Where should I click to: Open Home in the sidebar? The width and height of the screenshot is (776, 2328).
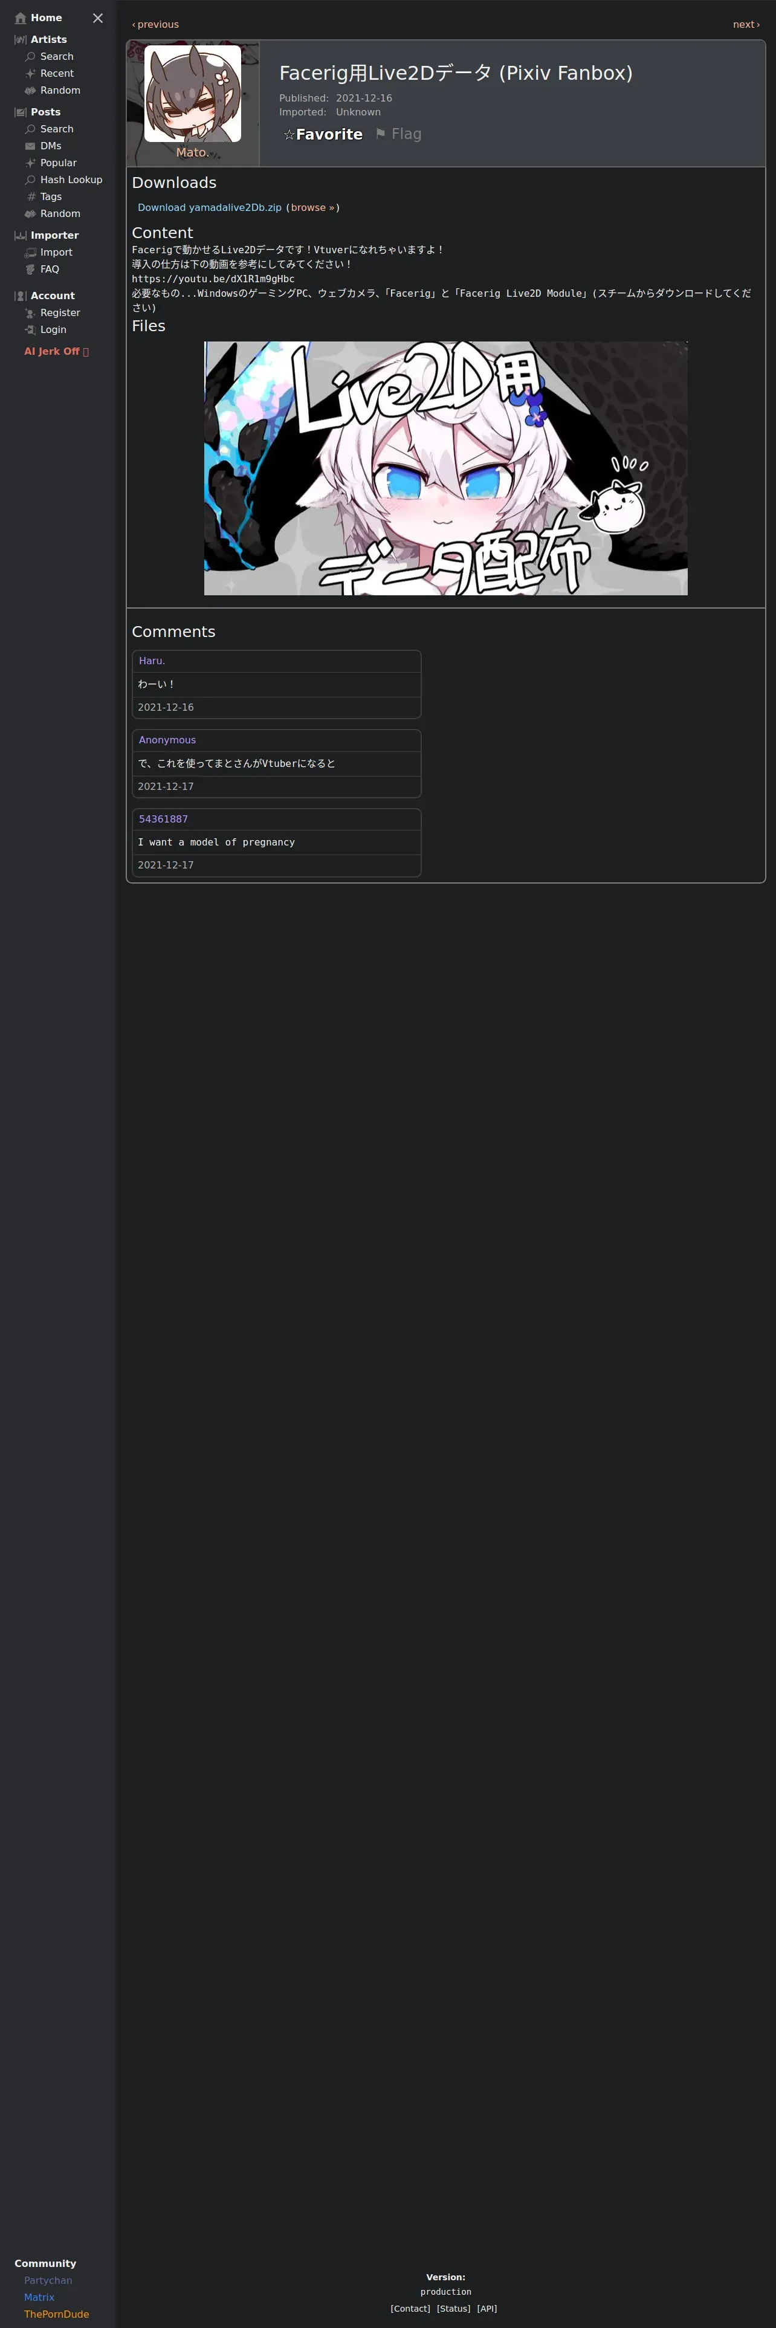coord(46,18)
